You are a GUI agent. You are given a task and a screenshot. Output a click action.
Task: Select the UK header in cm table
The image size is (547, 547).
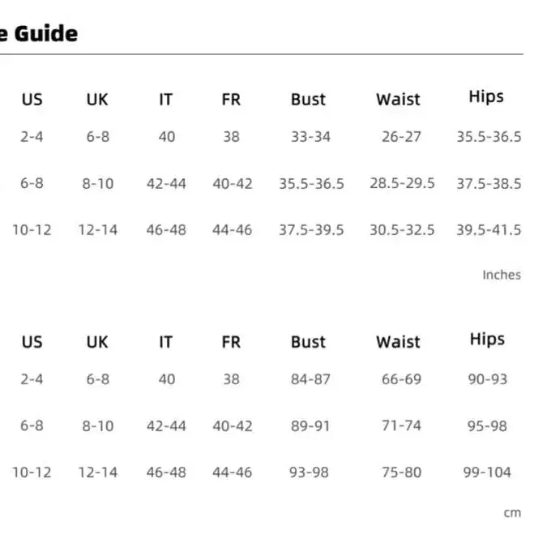97,342
